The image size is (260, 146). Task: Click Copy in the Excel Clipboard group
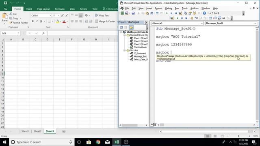pyautogui.click(x=14, y=18)
